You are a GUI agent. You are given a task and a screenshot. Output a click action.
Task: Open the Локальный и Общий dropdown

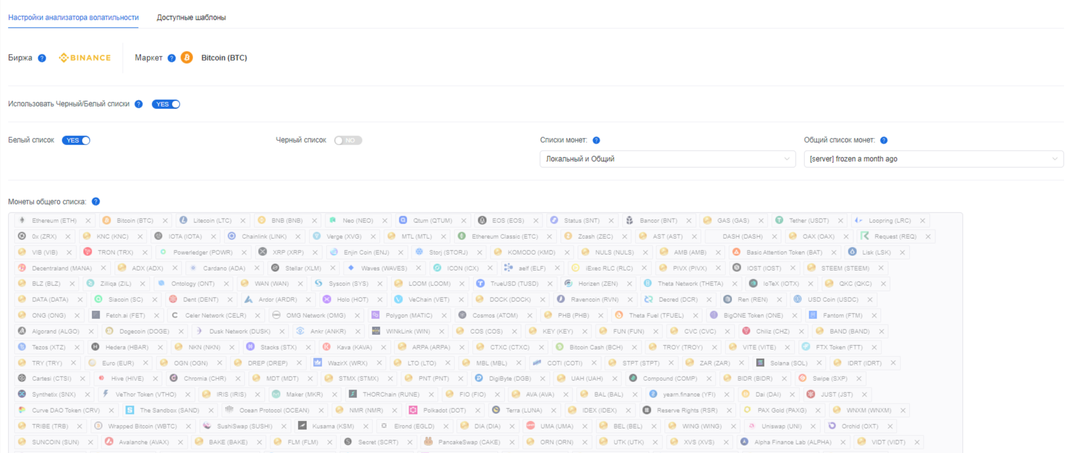click(x=667, y=159)
